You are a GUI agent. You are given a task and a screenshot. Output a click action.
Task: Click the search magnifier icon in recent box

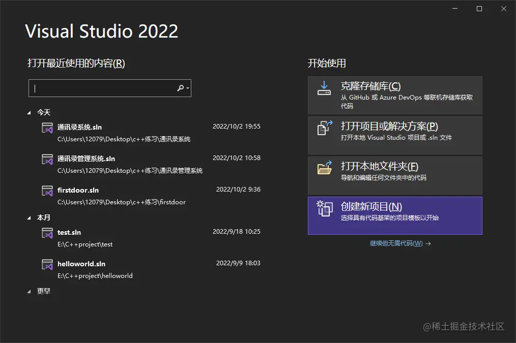(x=180, y=88)
